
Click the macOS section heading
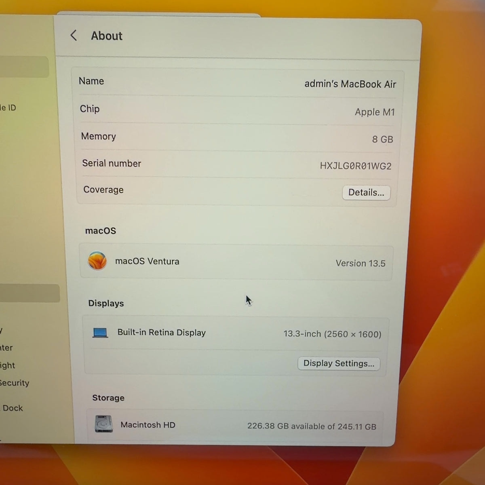click(101, 231)
